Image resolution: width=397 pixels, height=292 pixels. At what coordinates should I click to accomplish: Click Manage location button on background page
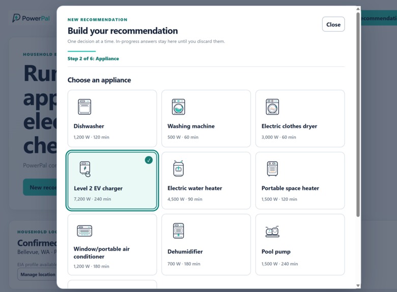click(x=37, y=275)
